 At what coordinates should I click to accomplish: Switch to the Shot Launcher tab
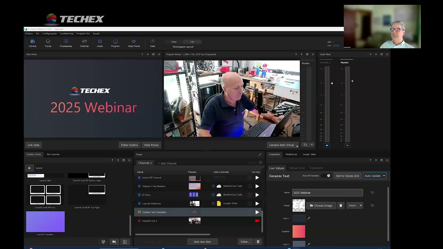(x=53, y=154)
